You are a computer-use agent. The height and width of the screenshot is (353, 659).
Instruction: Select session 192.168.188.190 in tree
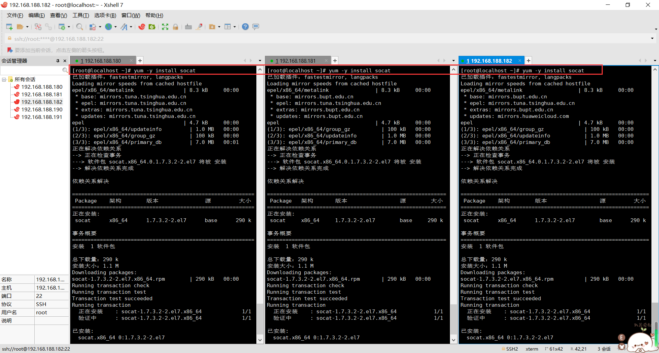42,110
